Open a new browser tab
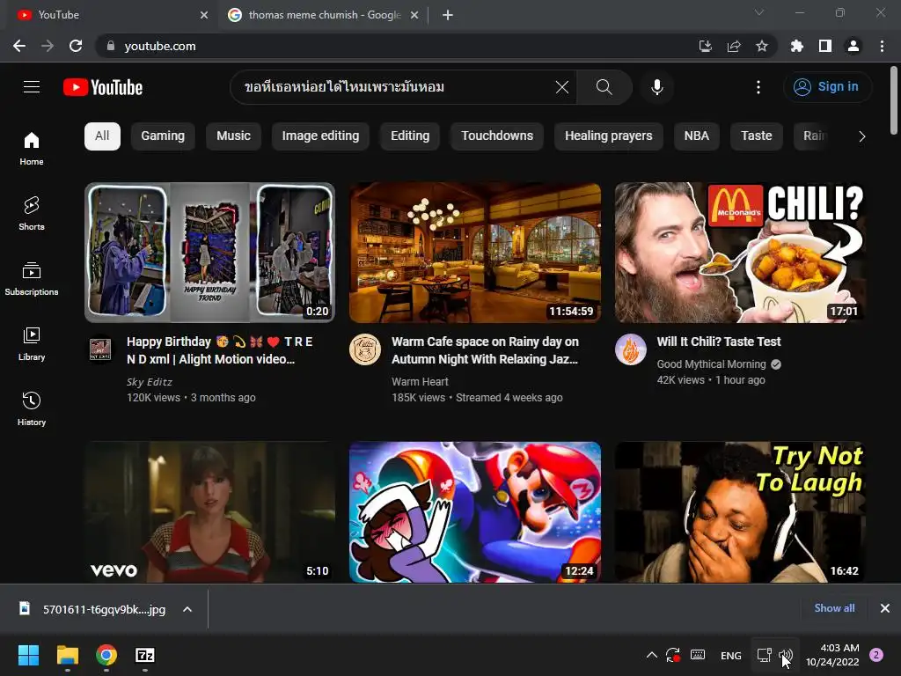901x676 pixels. (448, 15)
